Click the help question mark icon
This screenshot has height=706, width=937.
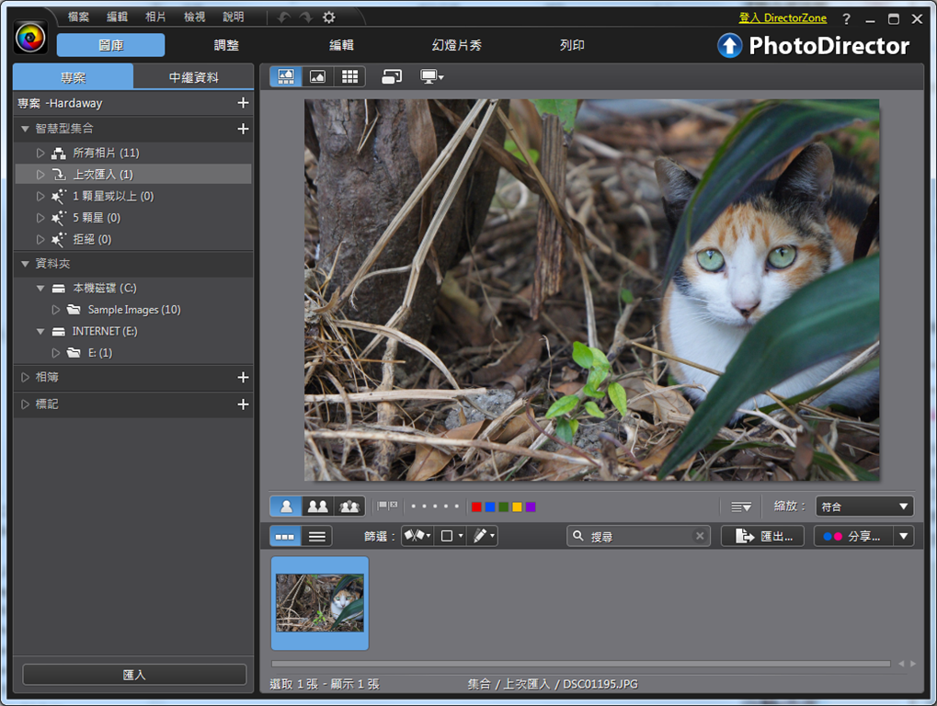point(846,19)
